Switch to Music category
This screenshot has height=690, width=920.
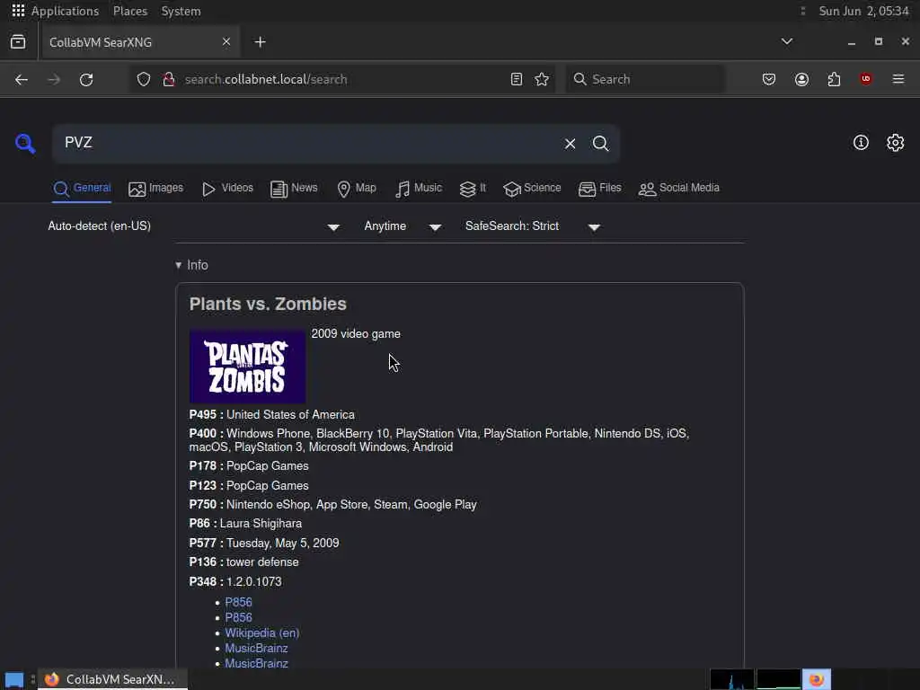pyautogui.click(x=419, y=189)
